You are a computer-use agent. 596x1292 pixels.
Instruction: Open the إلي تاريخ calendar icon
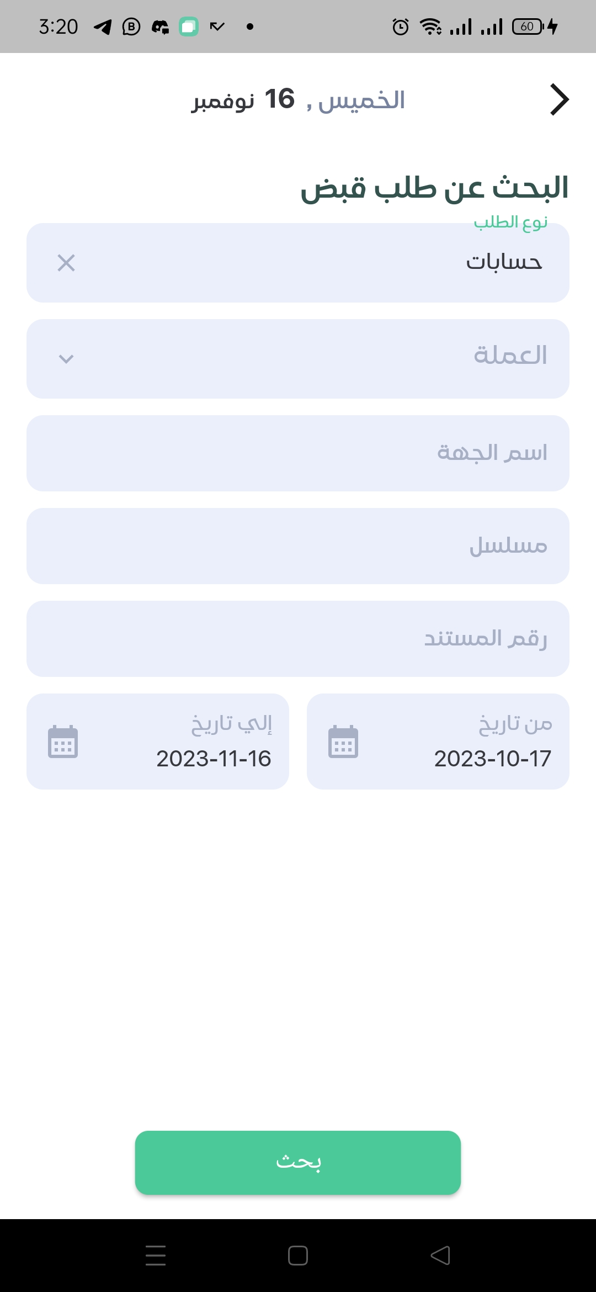tap(63, 742)
